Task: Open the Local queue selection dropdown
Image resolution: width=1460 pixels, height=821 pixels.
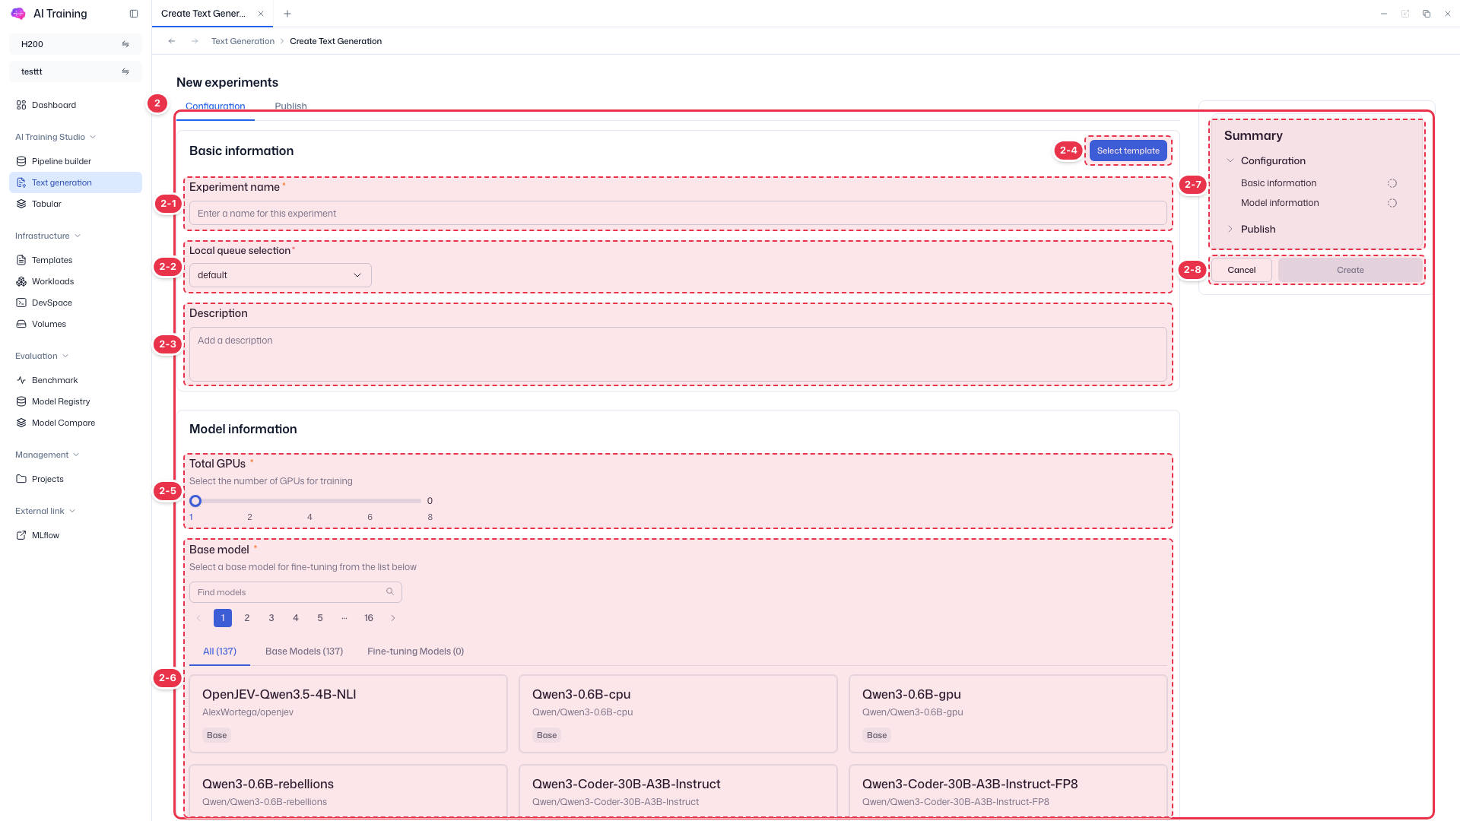Action: click(x=281, y=275)
